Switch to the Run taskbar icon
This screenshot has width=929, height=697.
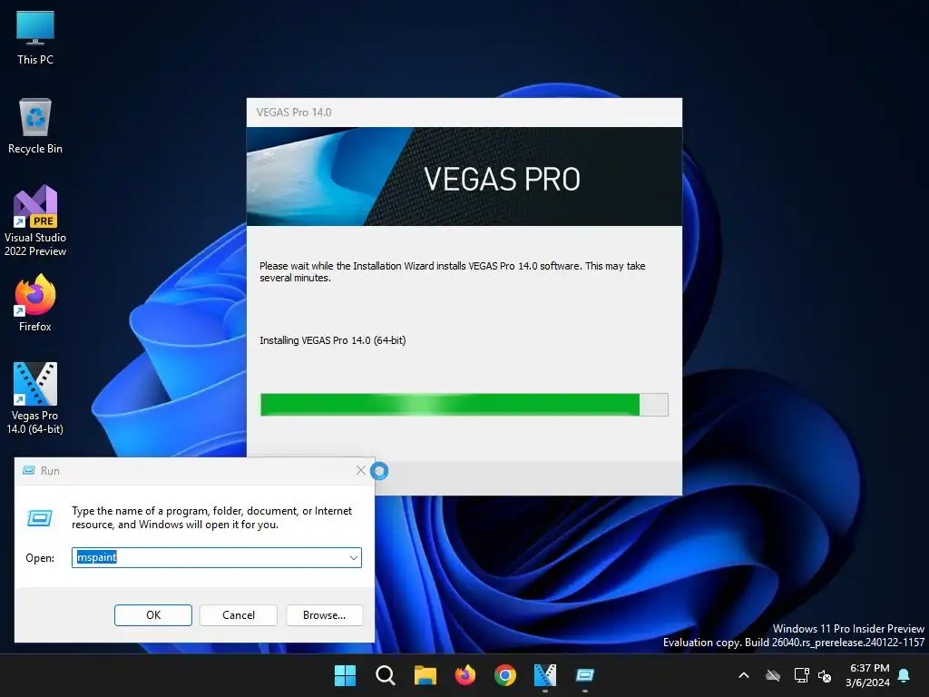(x=585, y=675)
